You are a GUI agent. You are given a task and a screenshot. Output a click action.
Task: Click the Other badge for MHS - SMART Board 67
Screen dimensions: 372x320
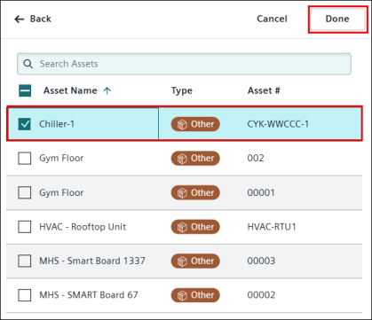pos(195,295)
